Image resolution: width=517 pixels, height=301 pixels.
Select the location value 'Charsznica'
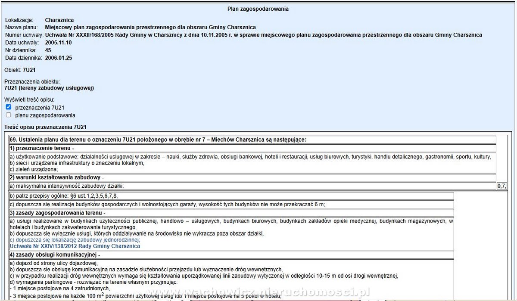[x=59, y=20]
